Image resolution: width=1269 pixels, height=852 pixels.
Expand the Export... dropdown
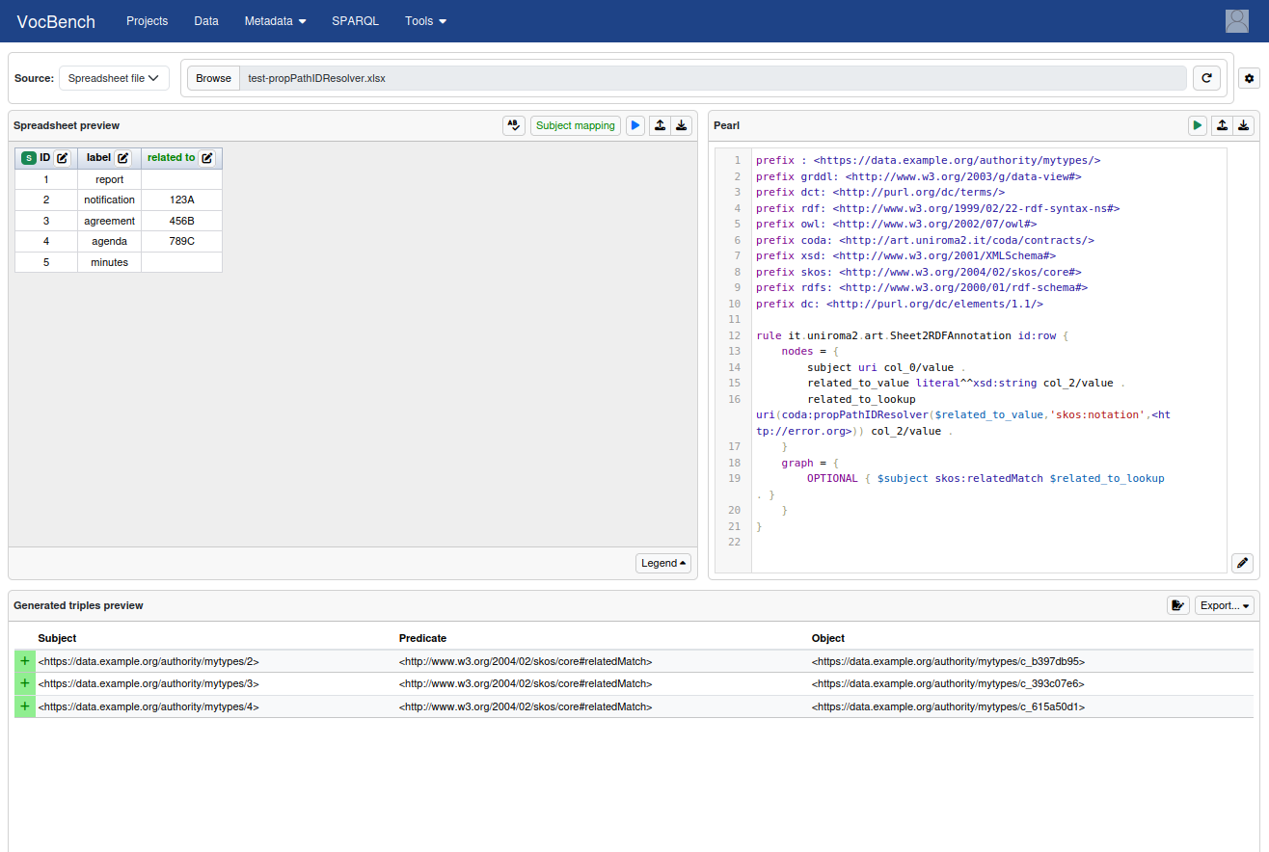(x=1225, y=605)
